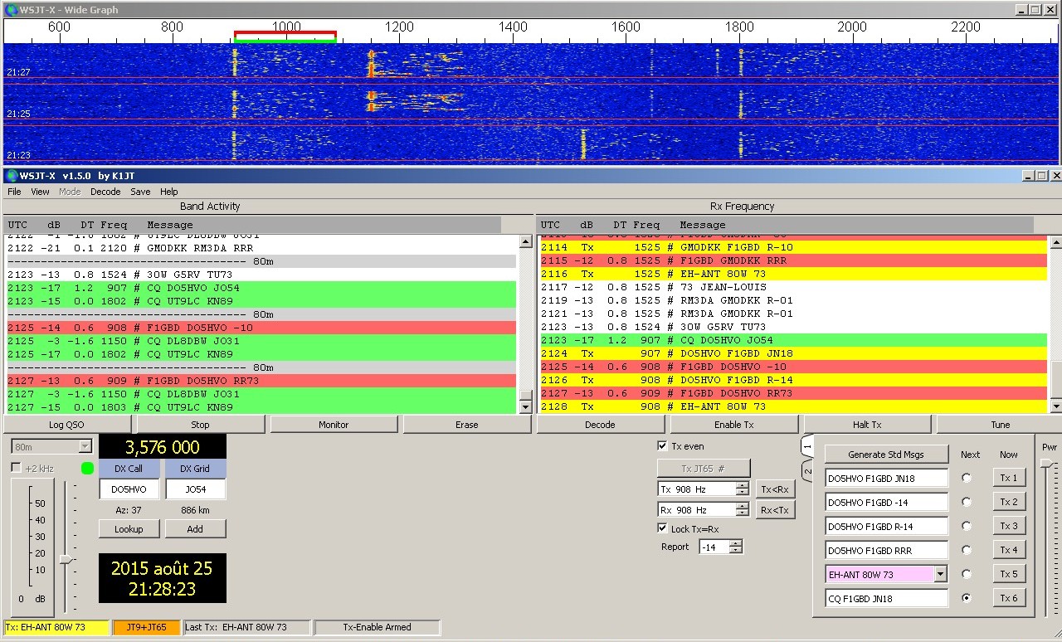This screenshot has height=642, width=1062.
Task: Click the Band Activity scrollbar down arrow
Action: 524,407
